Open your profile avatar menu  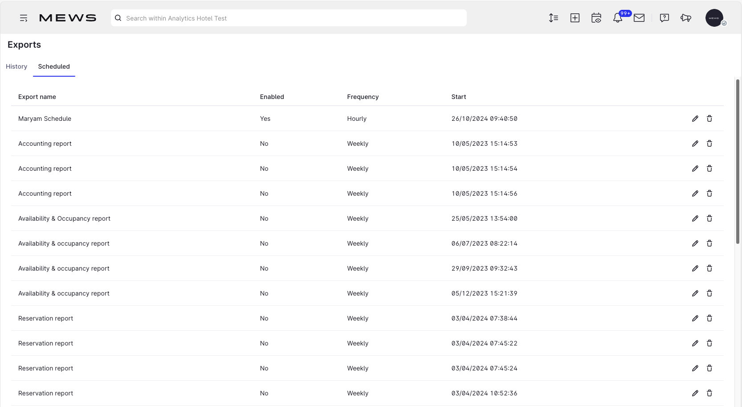coord(714,18)
